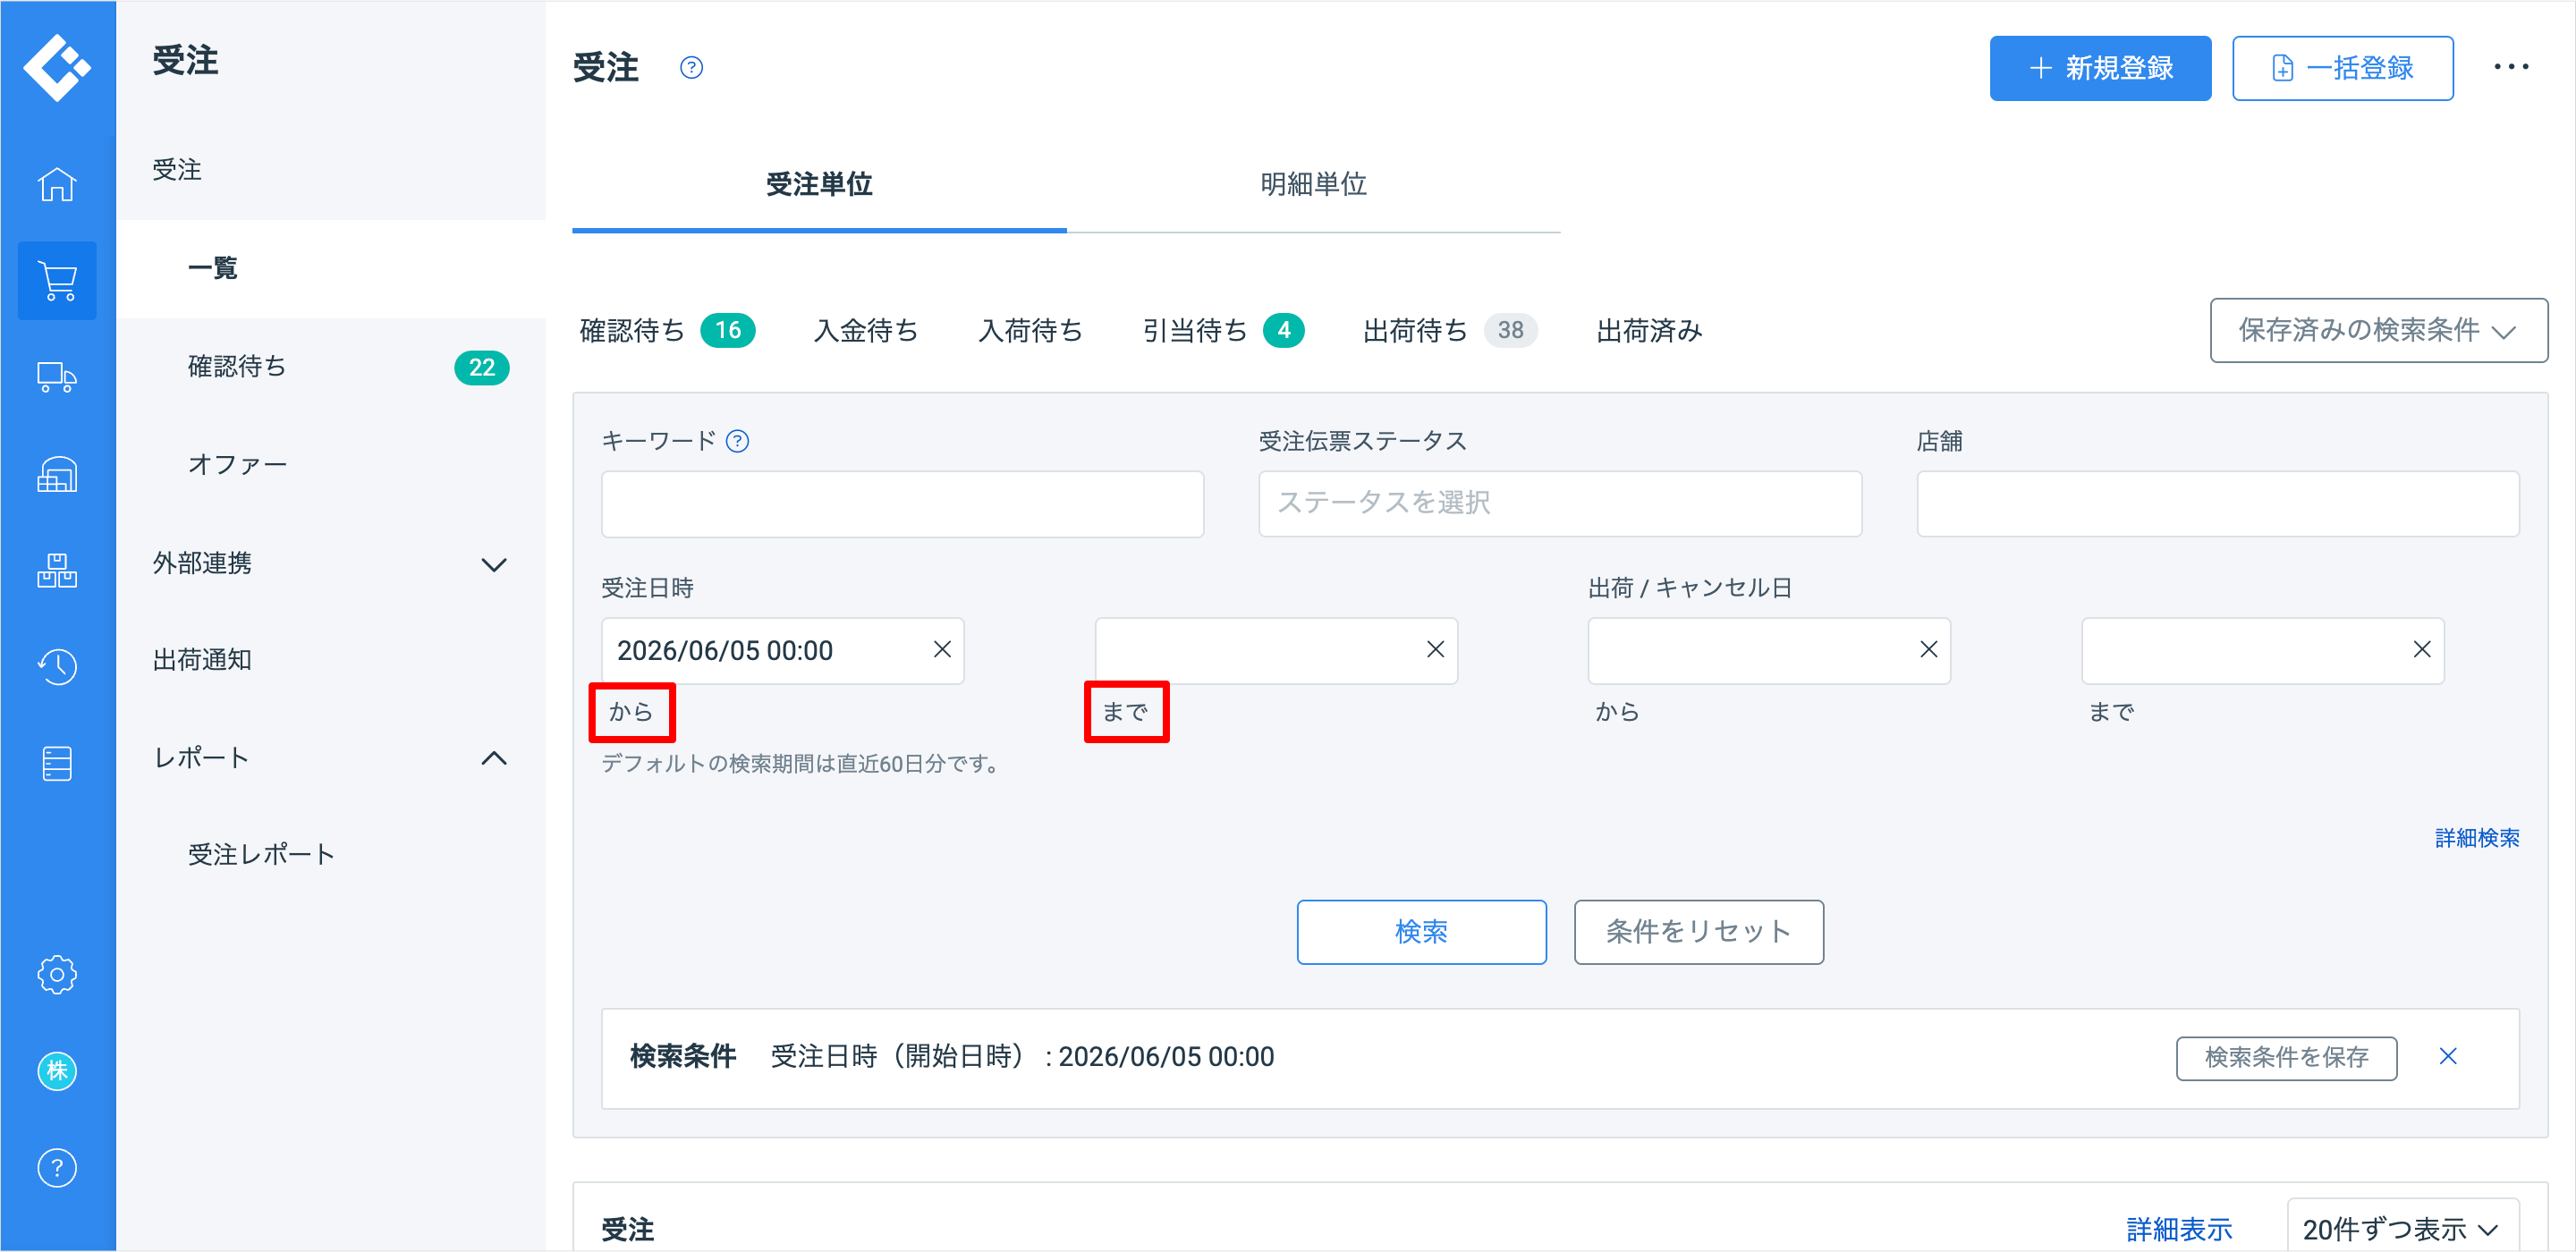Switch to the 明細単位 tab
Screen dimensions: 2576x1252
pos(1313,185)
